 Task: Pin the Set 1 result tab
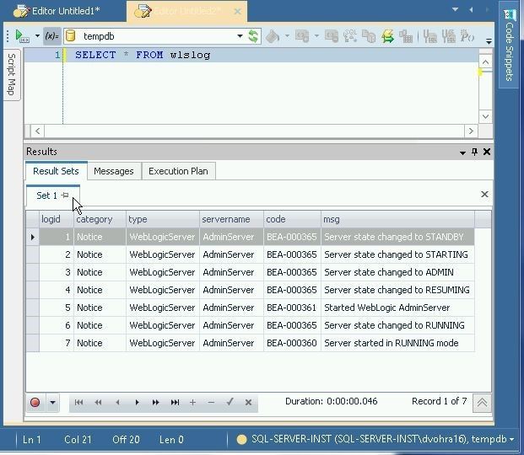66,195
